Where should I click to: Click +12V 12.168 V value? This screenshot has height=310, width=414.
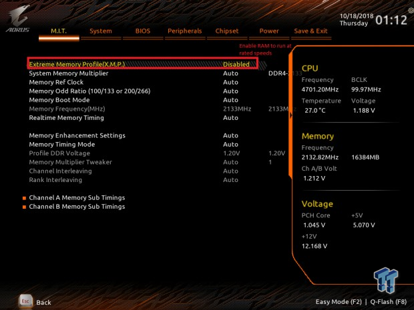315,246
